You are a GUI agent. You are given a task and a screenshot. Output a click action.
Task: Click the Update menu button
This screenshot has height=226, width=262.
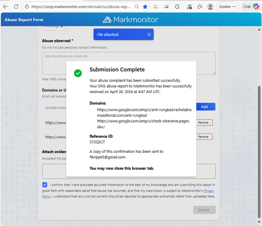227,7
